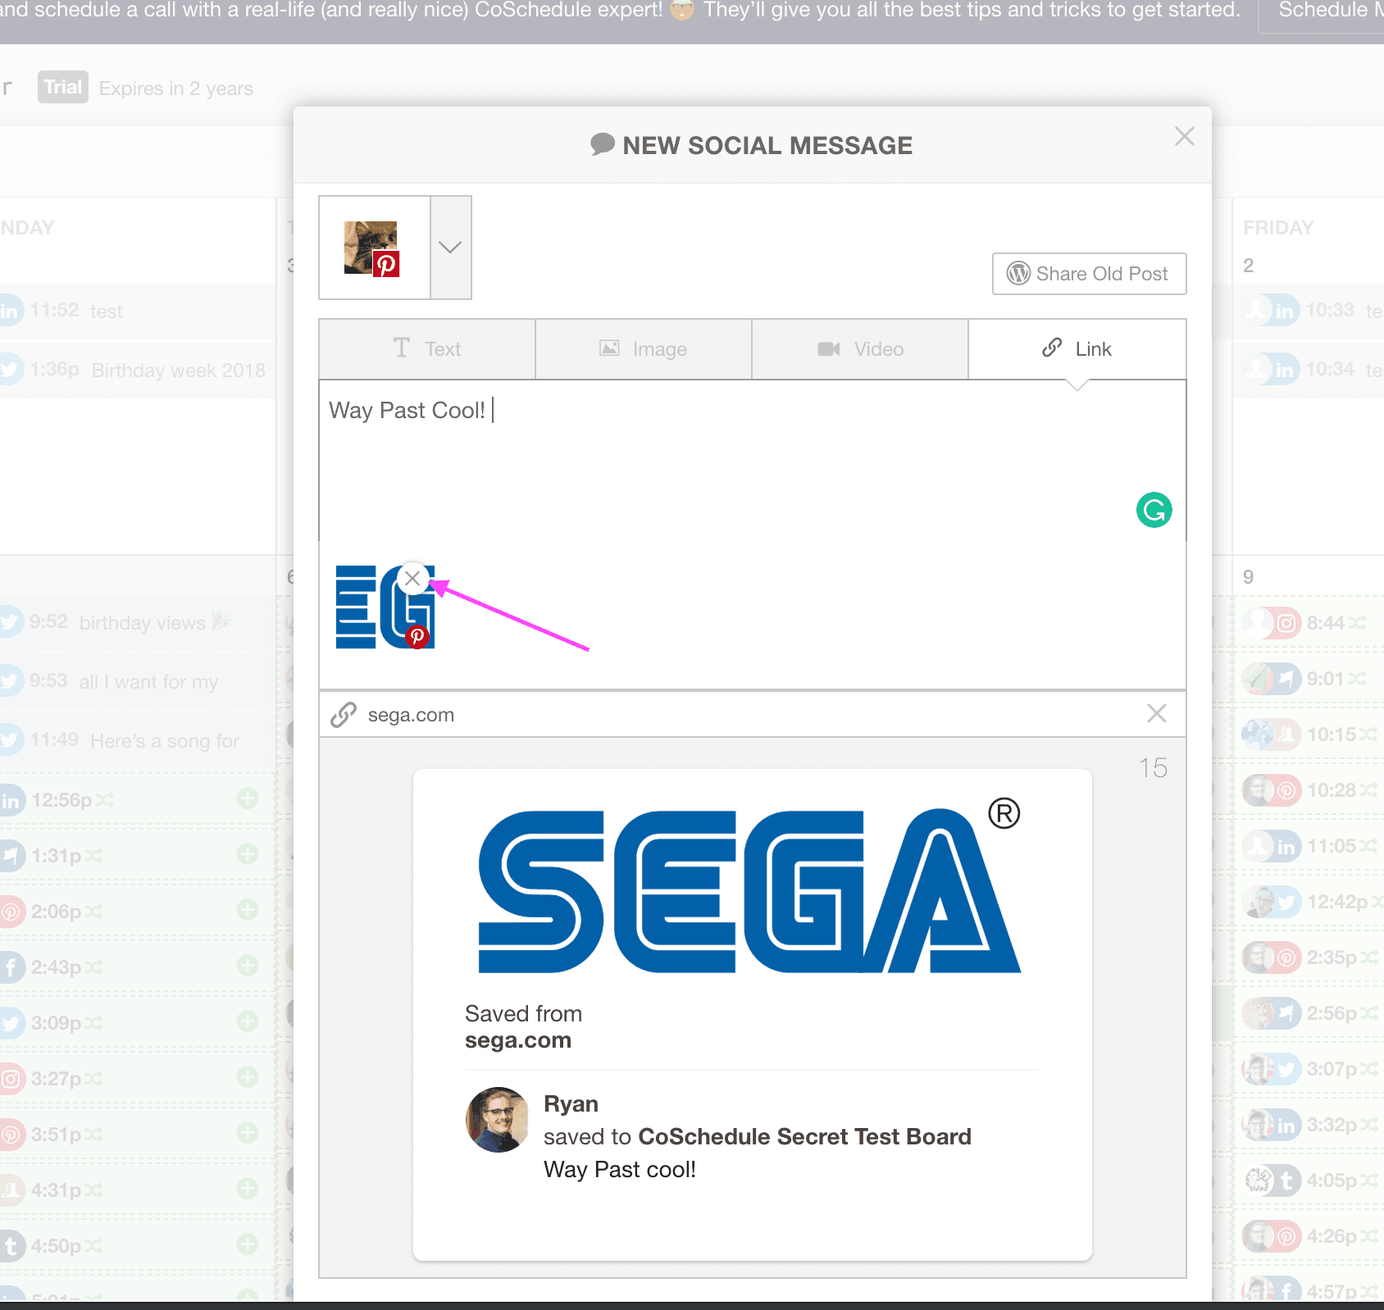
Task: Click the Tumblr icon at 4:50p slot
Action: [x=11, y=1246]
